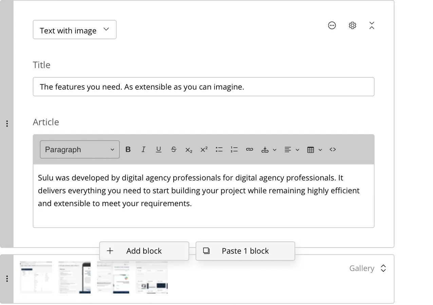Toggle bold formatting in Article editor

click(128, 150)
